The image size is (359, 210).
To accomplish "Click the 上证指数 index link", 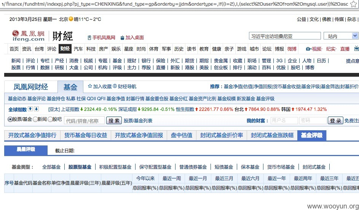I will (x=70, y=109).
